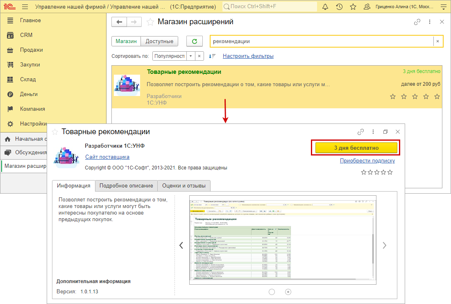Copy link icon in Товарные рекомендации dialog
451x304 pixels.
[360, 132]
